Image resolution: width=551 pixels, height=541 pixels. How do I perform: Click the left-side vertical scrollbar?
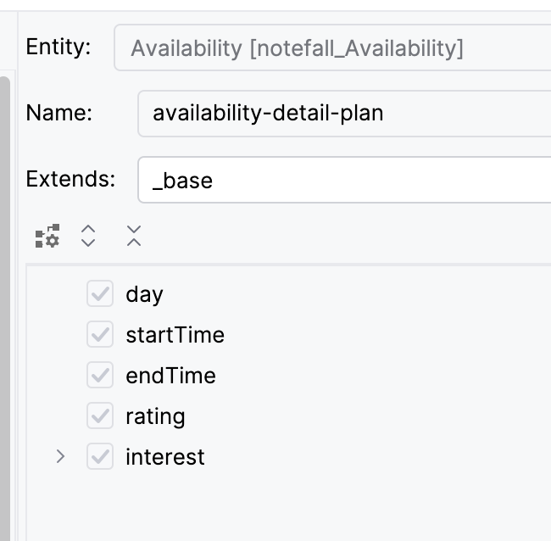point(5,309)
